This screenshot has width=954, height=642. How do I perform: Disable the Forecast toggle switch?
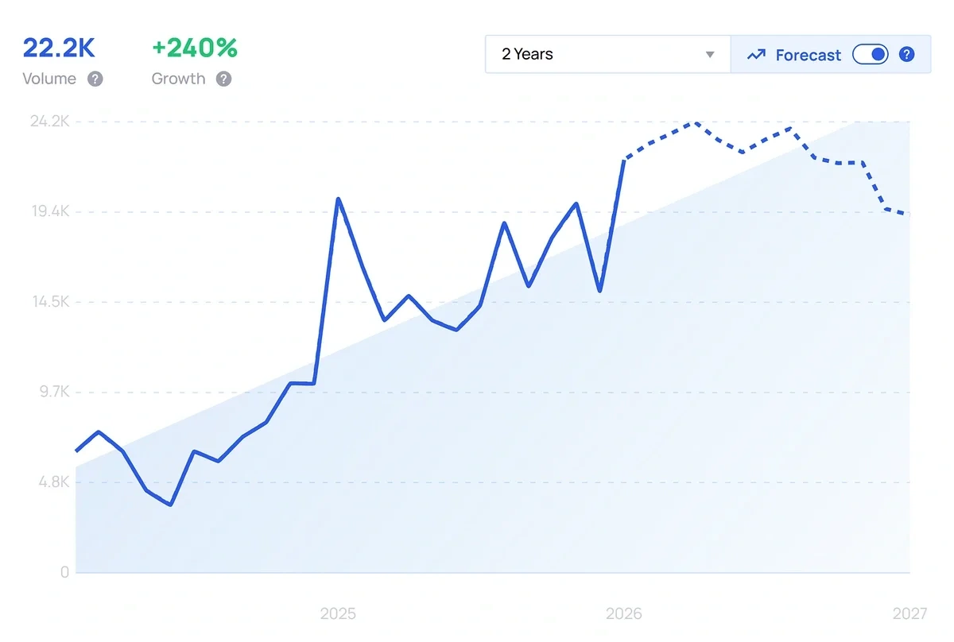coord(871,54)
